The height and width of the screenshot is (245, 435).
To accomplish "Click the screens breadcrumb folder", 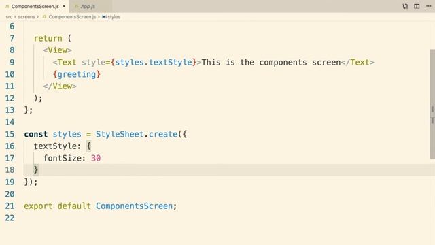I will (27, 16).
